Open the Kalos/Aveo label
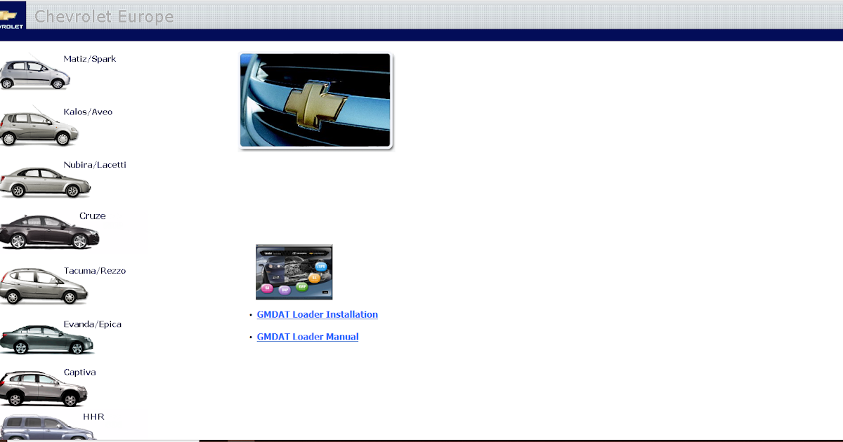This screenshot has height=442, width=843. click(88, 112)
